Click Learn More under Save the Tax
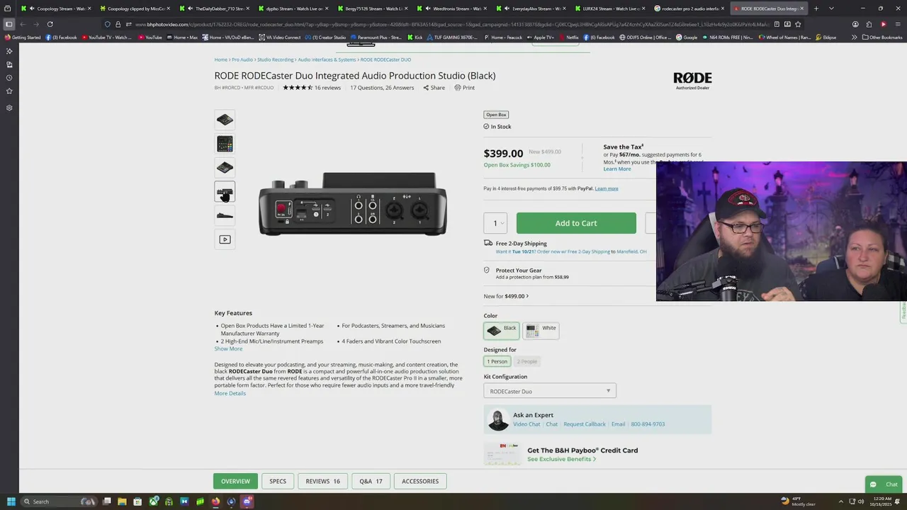907x510 pixels. click(617, 169)
